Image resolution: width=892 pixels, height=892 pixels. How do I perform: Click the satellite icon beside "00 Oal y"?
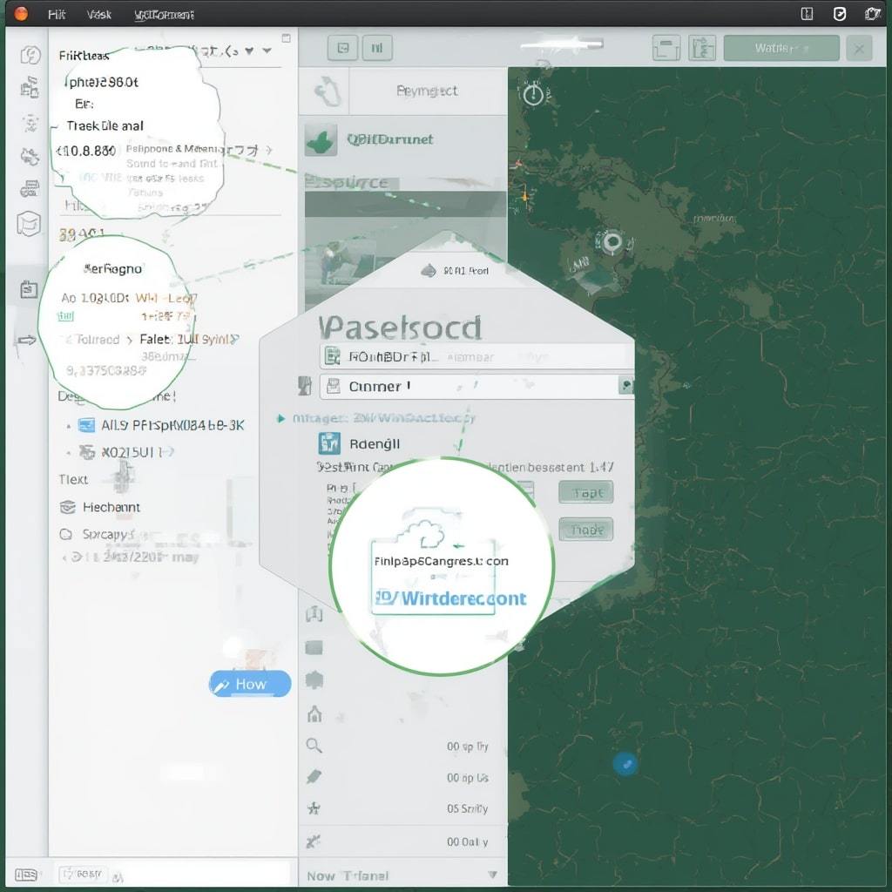313,841
